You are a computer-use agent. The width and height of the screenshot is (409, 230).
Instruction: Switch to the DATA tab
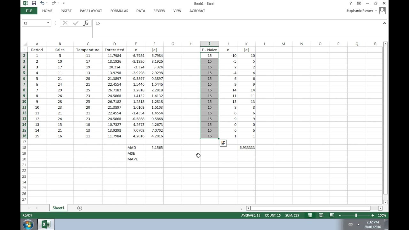click(x=141, y=11)
